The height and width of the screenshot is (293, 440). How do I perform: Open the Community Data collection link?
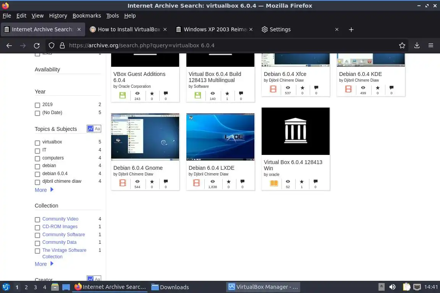point(59,242)
